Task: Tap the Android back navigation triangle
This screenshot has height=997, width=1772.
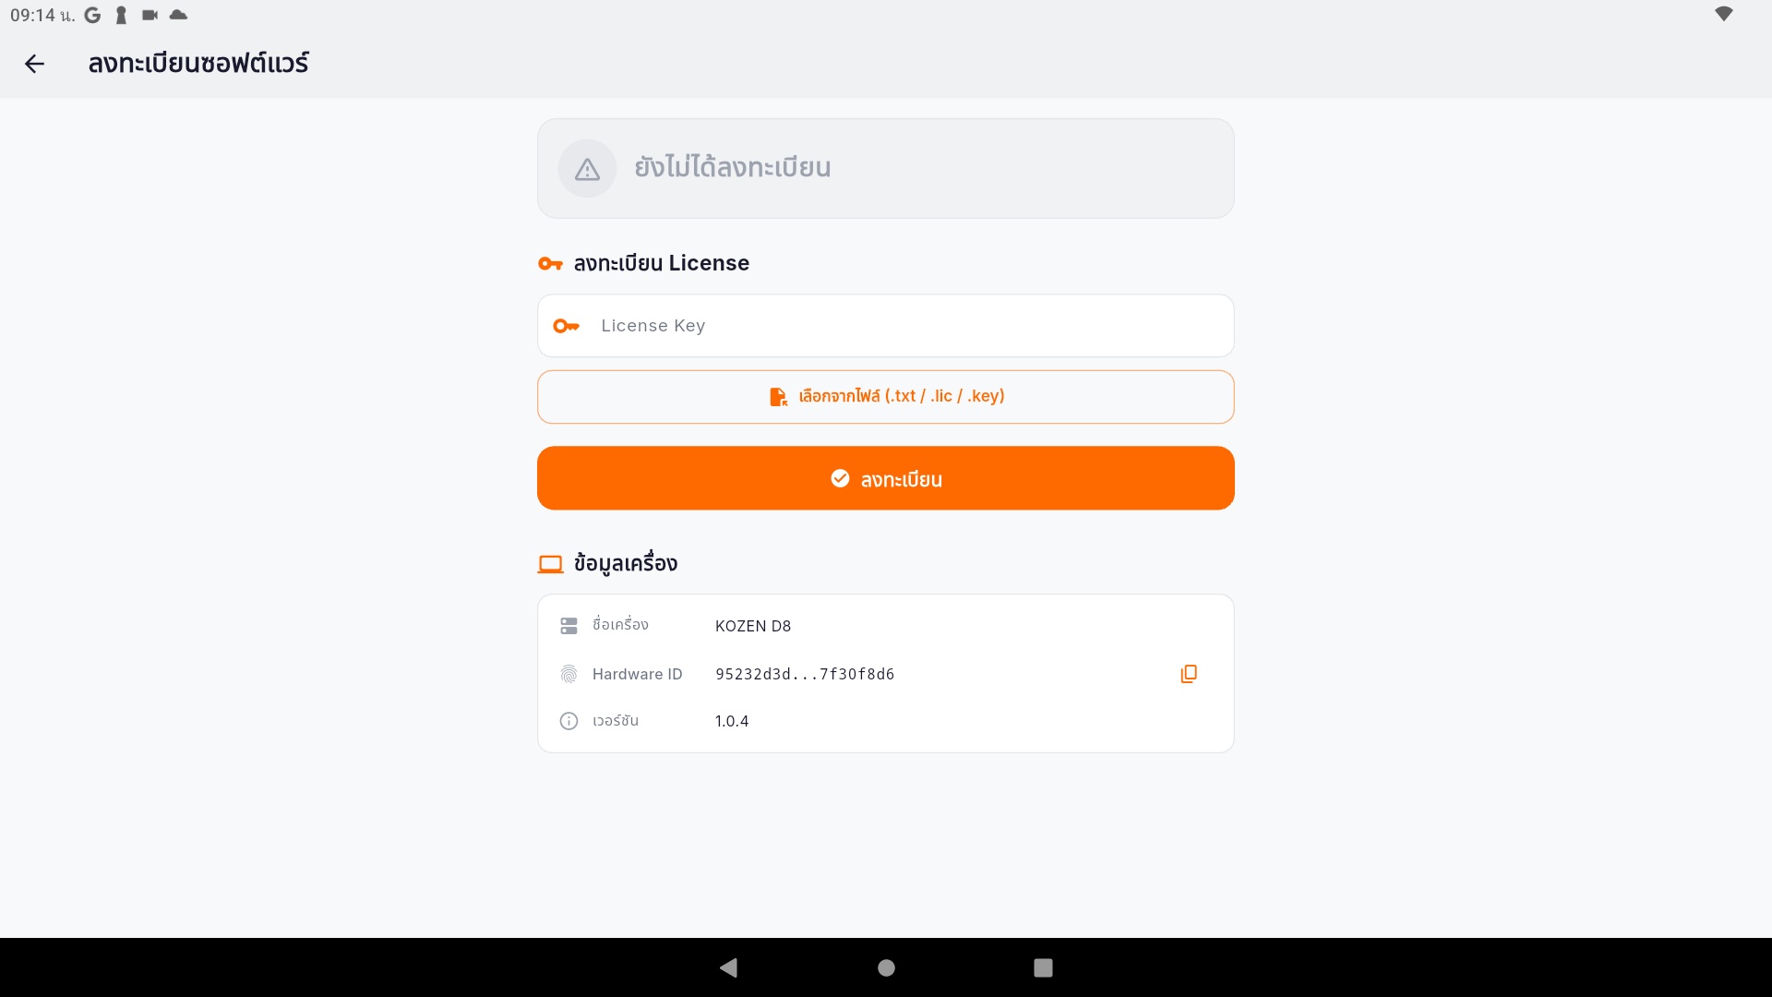Action: pos(729,967)
